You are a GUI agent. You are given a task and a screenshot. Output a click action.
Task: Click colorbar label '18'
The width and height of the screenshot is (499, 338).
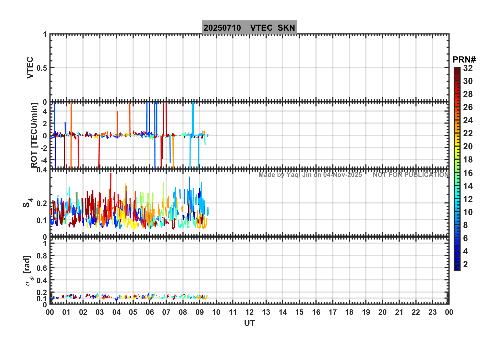(468, 160)
